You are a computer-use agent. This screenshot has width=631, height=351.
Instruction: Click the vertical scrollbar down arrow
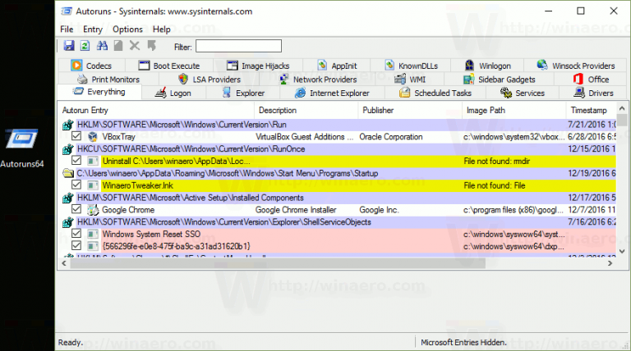[x=622, y=252]
